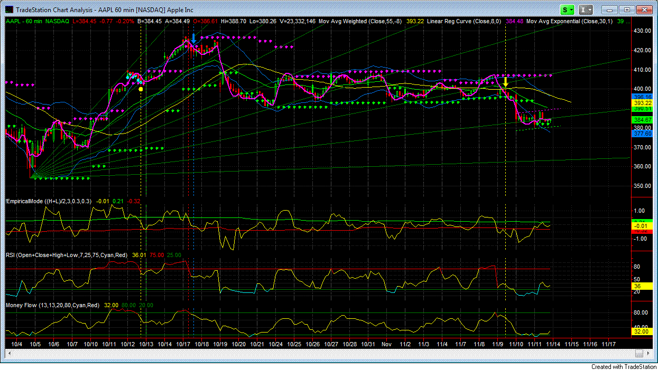Click the '400.00' price axis label

click(x=643, y=89)
